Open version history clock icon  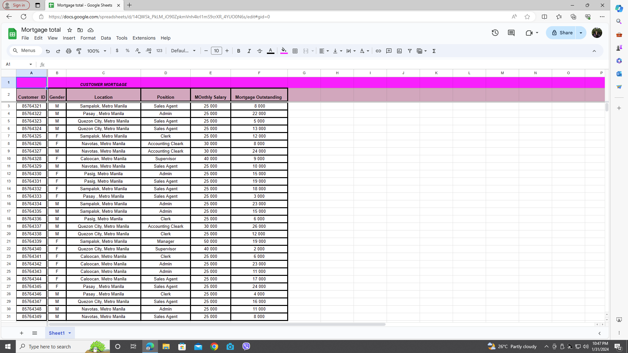(495, 33)
